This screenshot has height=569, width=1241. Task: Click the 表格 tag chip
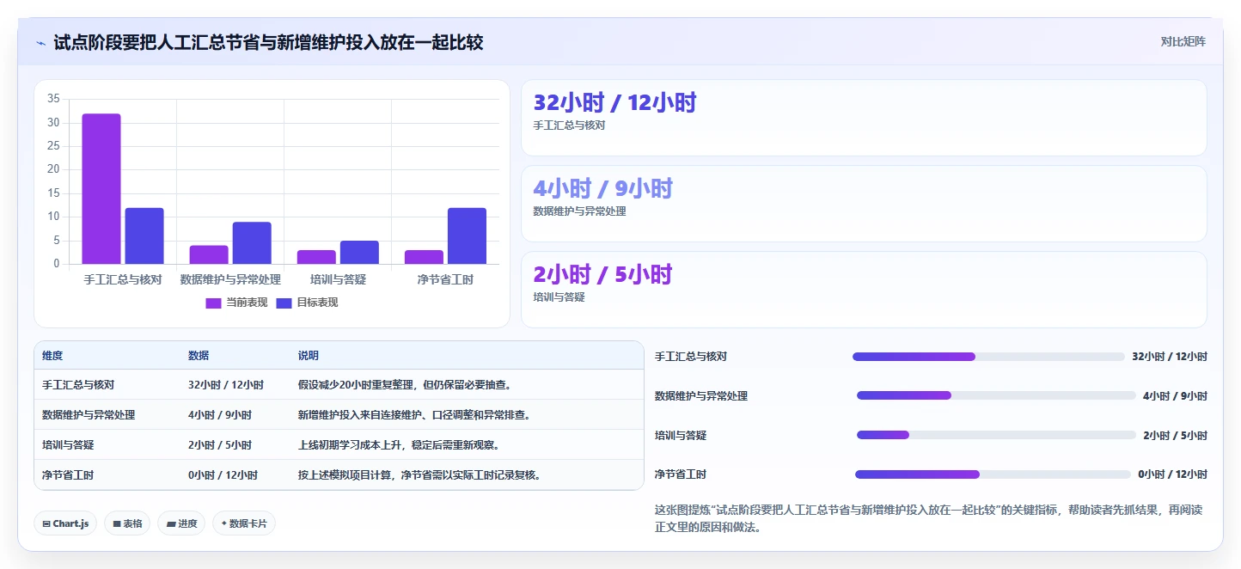[x=127, y=523]
